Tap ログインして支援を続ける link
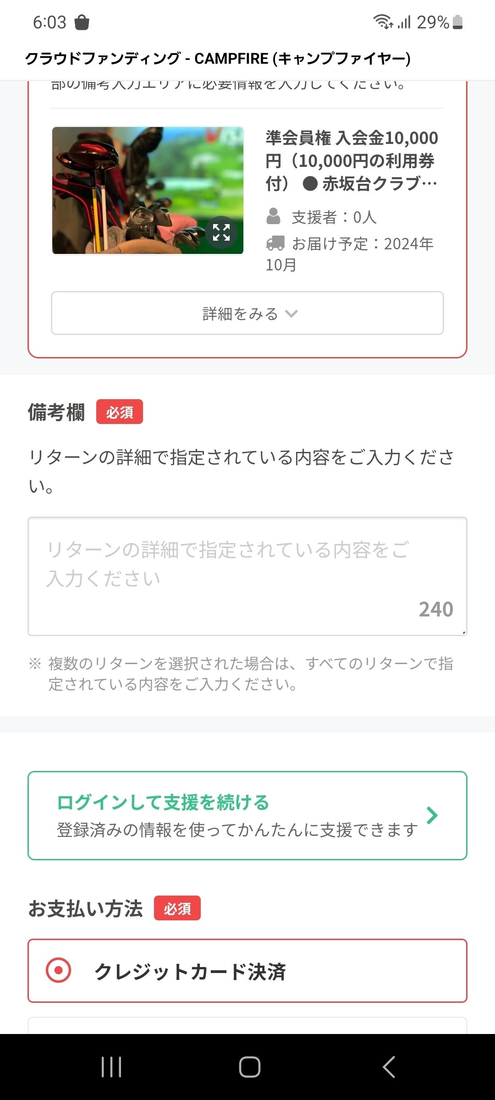The width and height of the screenshot is (495, 1100). (x=163, y=803)
